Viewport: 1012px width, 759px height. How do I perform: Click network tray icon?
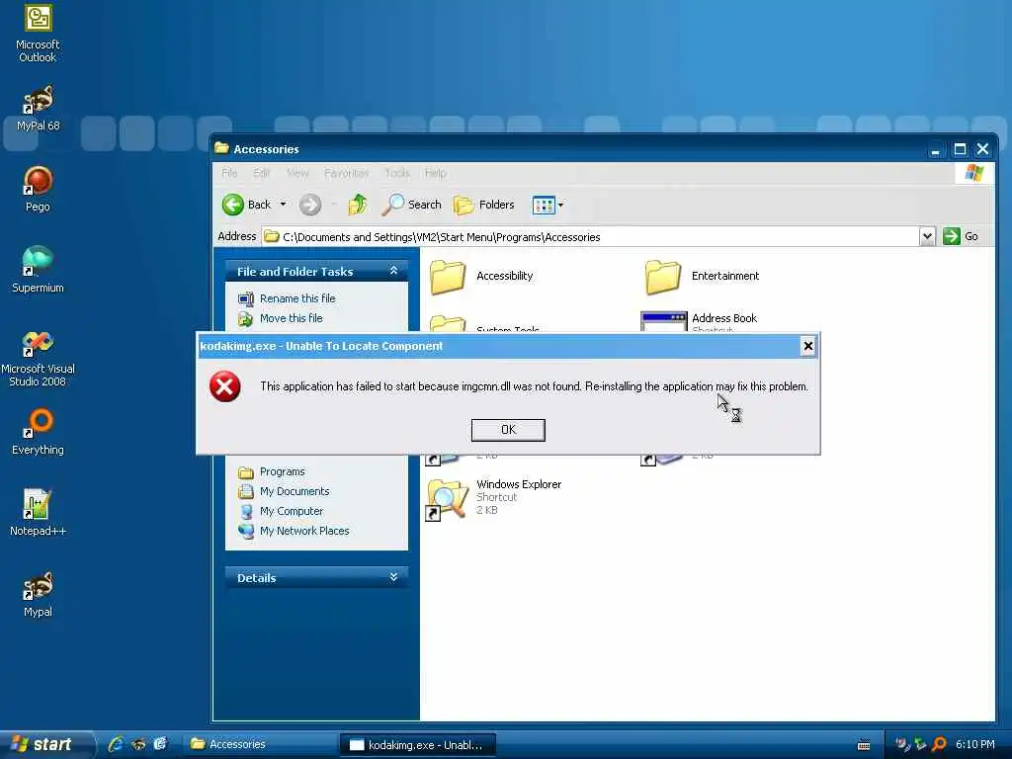(x=920, y=745)
